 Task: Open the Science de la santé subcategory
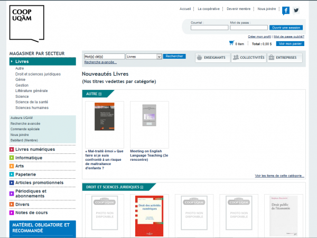[32, 102]
